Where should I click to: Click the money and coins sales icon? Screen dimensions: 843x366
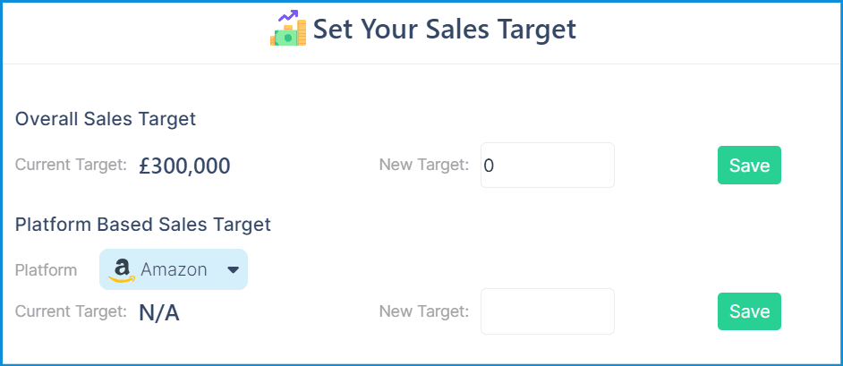[288, 28]
